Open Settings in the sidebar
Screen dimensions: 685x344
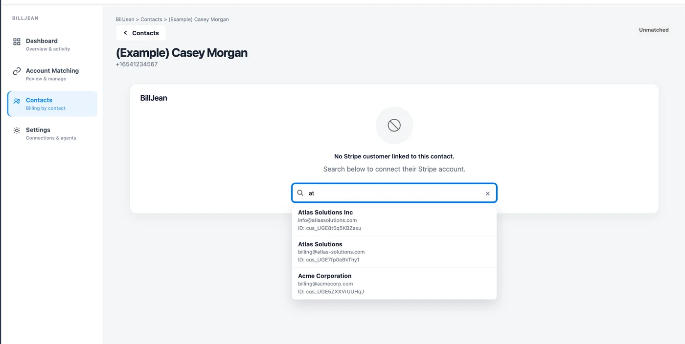pyautogui.click(x=52, y=133)
